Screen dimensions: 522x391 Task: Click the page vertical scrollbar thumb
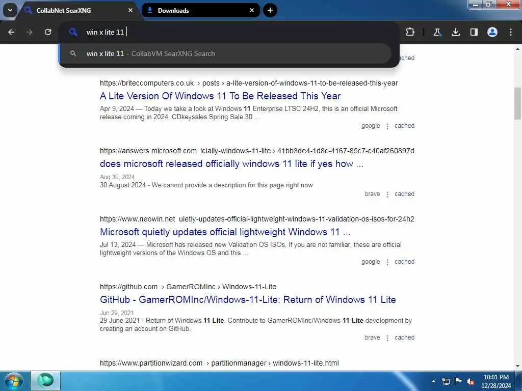click(x=517, y=103)
